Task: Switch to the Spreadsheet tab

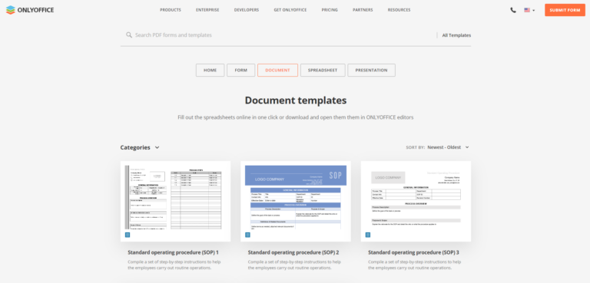Action: pos(323,71)
